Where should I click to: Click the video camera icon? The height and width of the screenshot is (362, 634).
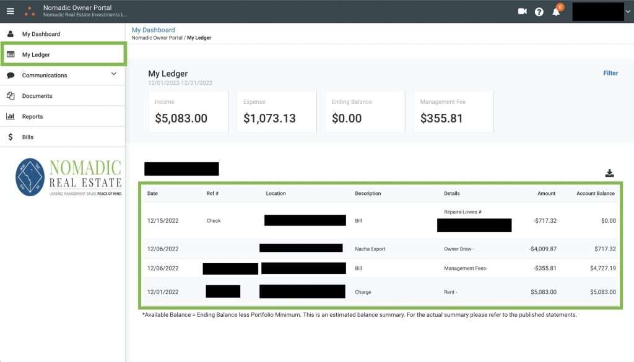(x=522, y=11)
